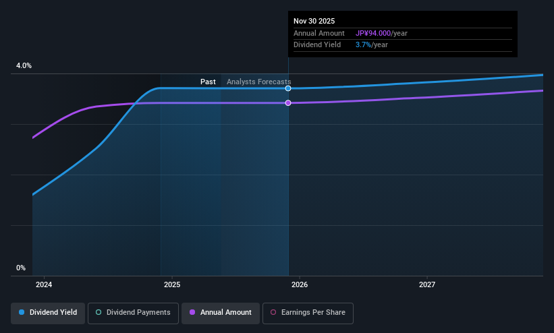
Task: Click the Nov 30 2025 tooltip header
Action: coord(314,21)
